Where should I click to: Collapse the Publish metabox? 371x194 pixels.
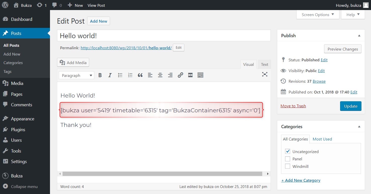coord(359,36)
